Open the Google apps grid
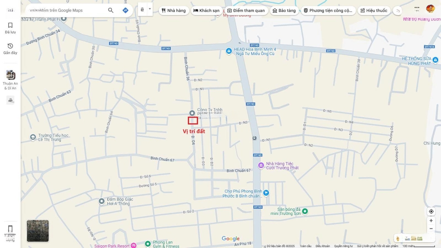441x248 pixels. point(416,8)
